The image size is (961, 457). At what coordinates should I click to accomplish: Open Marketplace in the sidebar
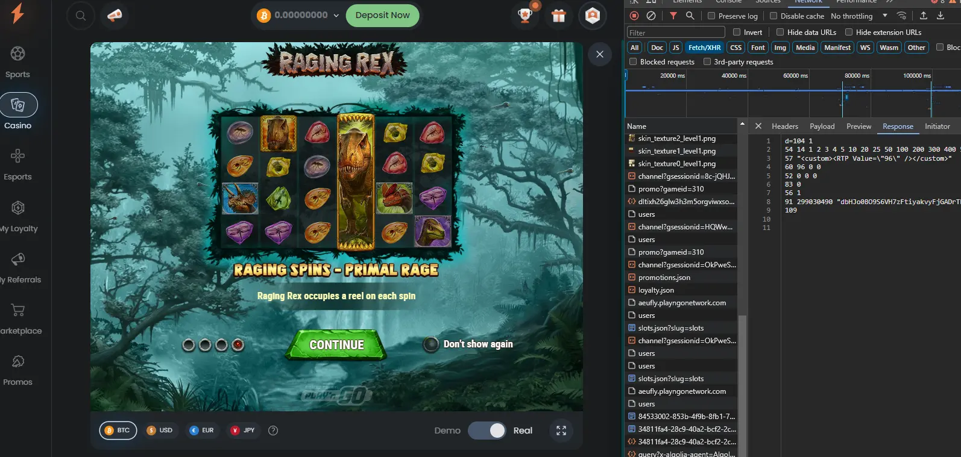[x=20, y=319]
